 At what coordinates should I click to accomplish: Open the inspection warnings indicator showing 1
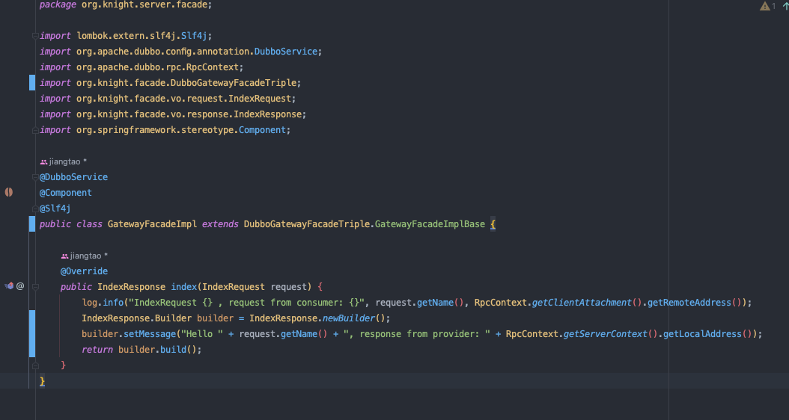pyautogui.click(x=768, y=6)
